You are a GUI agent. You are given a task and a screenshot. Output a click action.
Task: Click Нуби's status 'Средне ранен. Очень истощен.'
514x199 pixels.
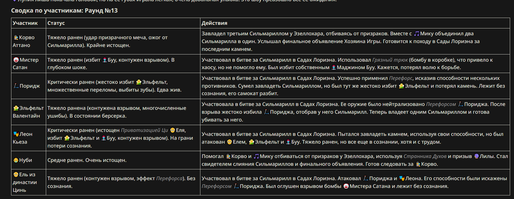pyautogui.click(x=87, y=160)
